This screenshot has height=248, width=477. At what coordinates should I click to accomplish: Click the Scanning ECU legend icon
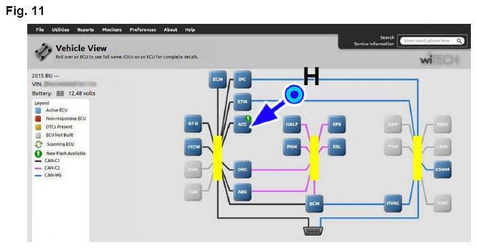[39, 144]
